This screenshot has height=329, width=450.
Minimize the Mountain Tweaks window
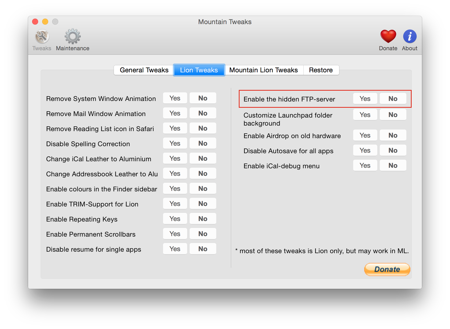45,22
